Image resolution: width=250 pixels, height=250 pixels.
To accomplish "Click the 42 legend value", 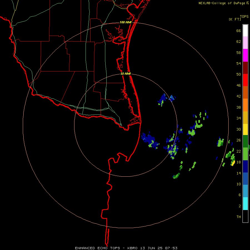I will click(x=239, y=96).
